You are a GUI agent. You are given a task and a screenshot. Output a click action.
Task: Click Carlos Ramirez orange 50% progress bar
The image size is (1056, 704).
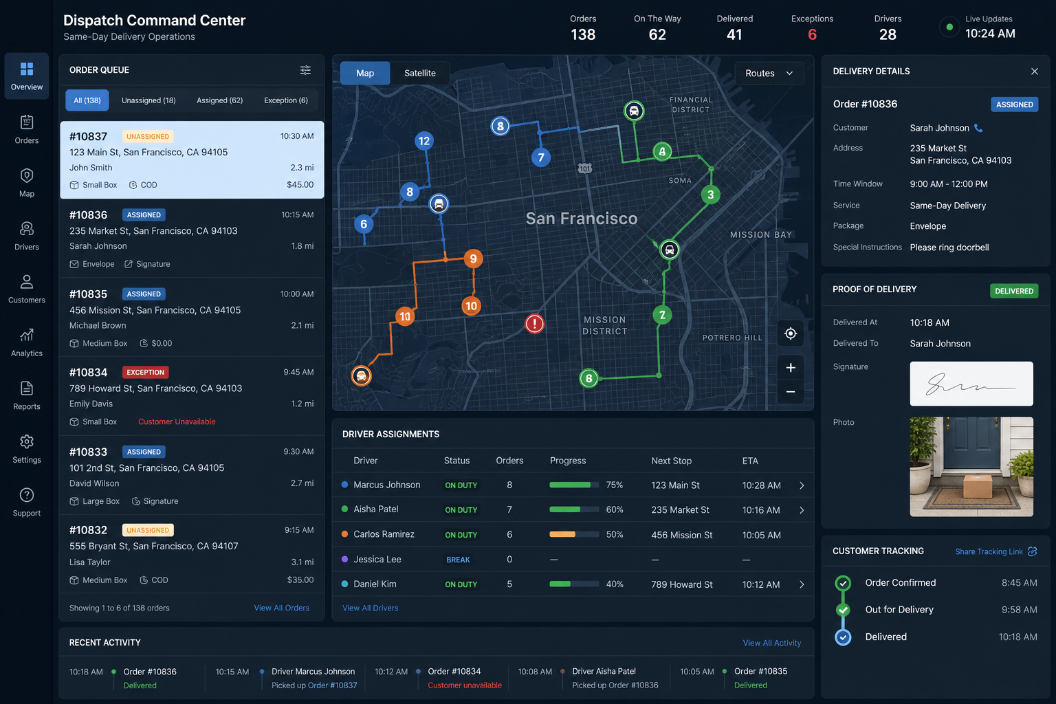[574, 535]
